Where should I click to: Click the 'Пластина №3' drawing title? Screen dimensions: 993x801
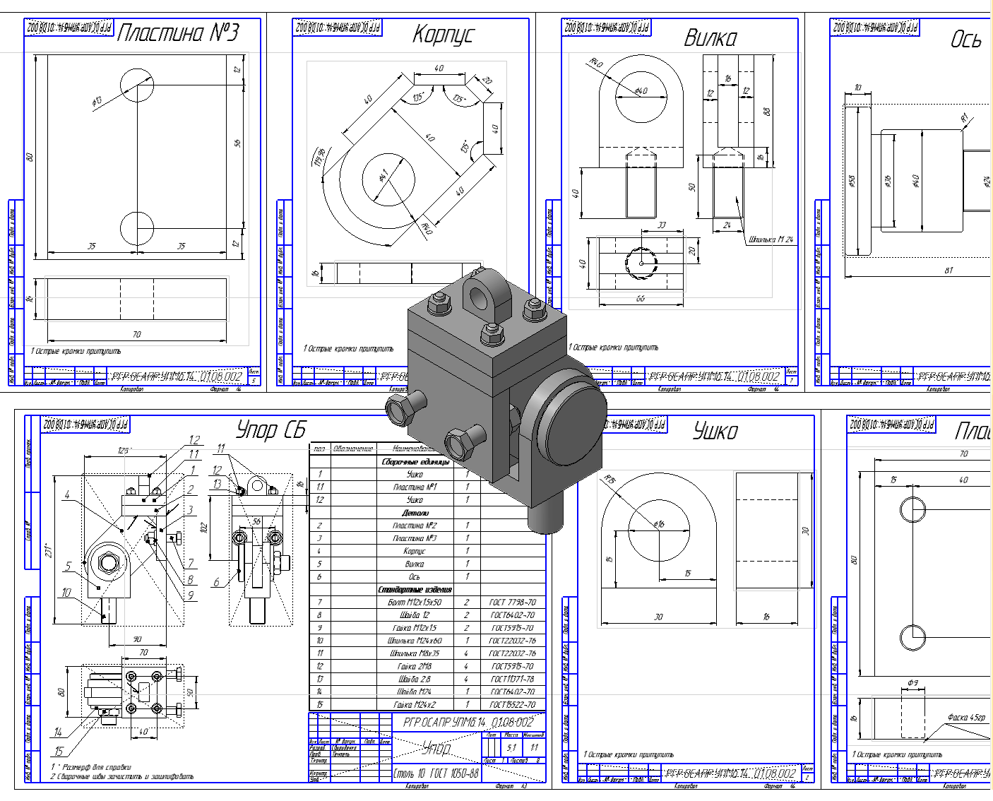tap(178, 32)
